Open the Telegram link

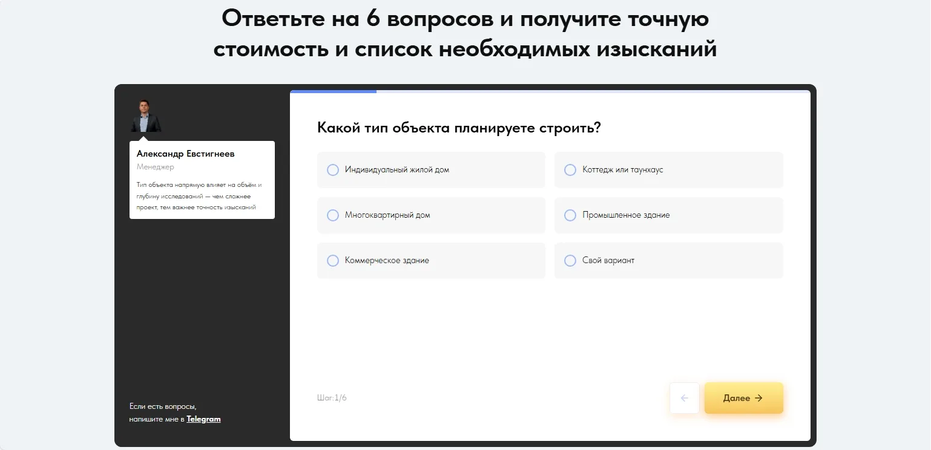(x=203, y=419)
